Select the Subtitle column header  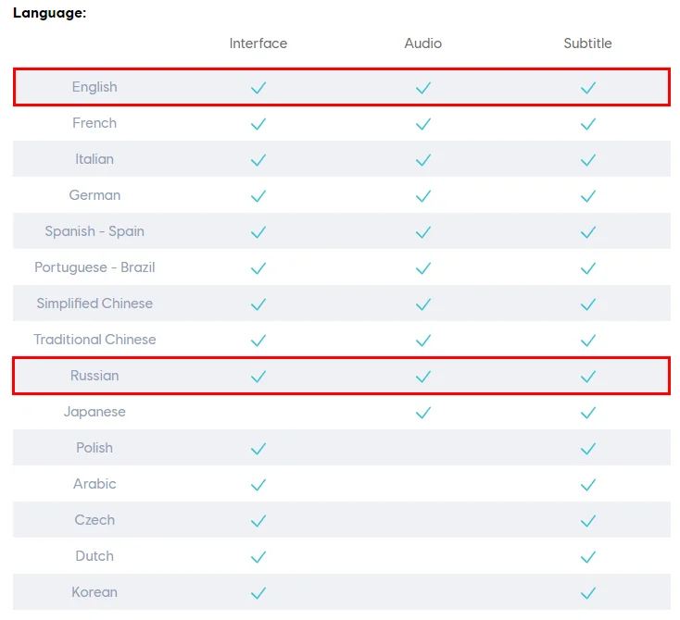(x=587, y=43)
